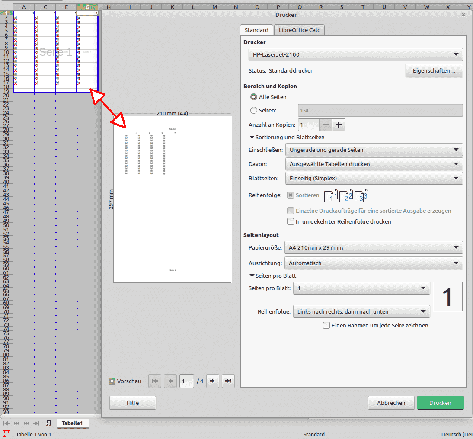Go to first preview page
The image size is (473, 439).
point(155,381)
